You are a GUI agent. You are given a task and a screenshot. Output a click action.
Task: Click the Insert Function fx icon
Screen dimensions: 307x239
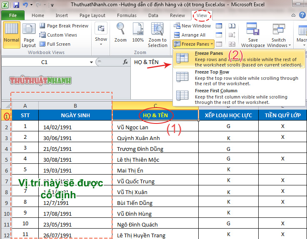click(x=125, y=62)
